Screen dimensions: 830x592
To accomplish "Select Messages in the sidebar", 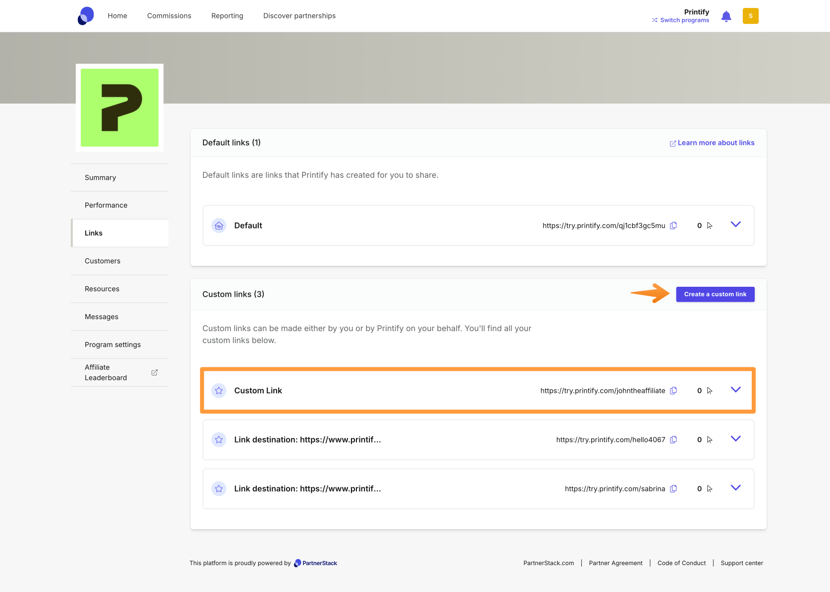I will [x=120, y=317].
